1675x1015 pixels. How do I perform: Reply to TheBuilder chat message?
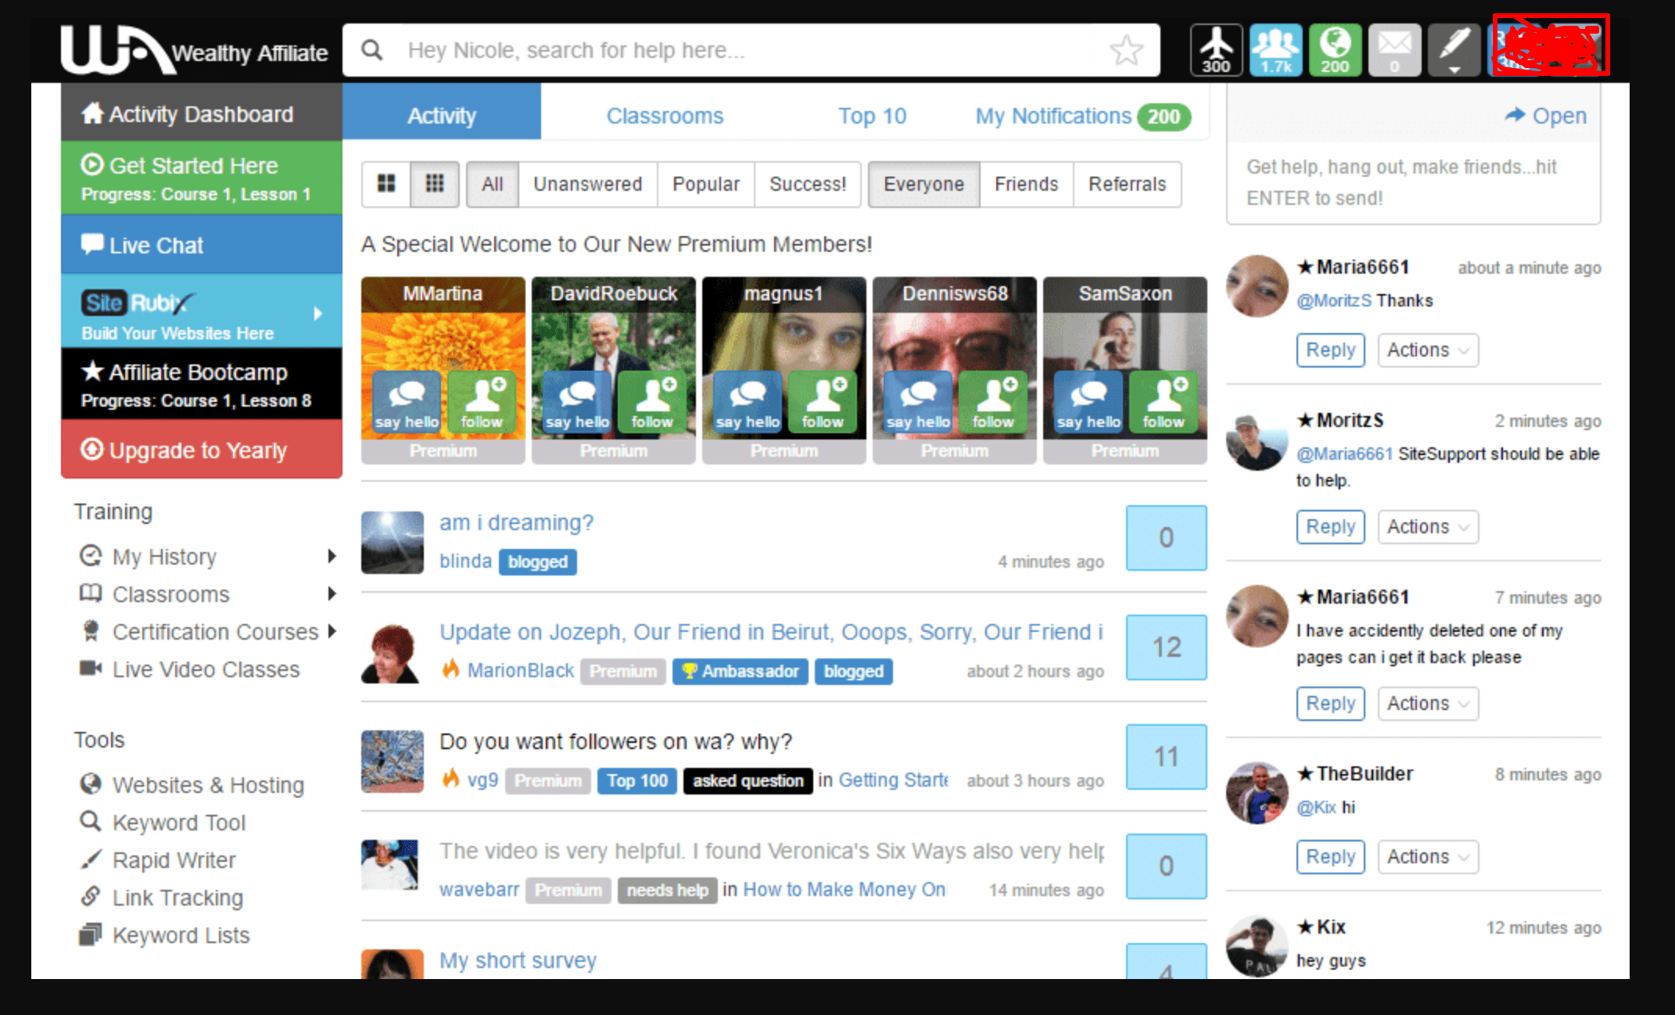pyautogui.click(x=1330, y=856)
